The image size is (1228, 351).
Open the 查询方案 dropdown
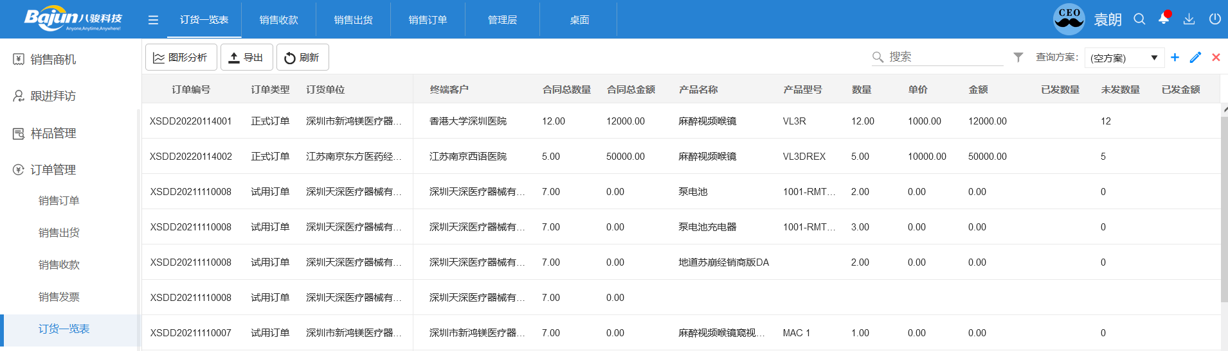1124,58
